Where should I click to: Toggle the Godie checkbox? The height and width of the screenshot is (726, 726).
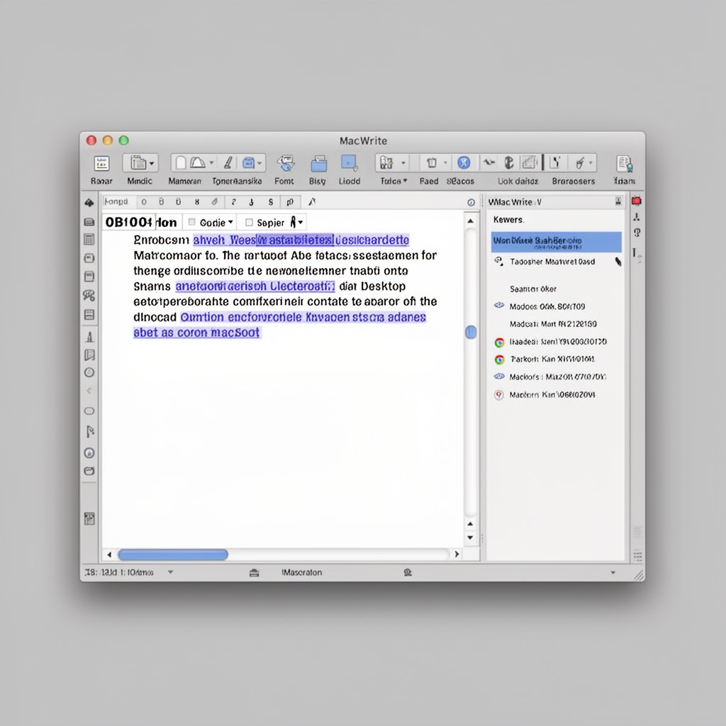point(191,222)
